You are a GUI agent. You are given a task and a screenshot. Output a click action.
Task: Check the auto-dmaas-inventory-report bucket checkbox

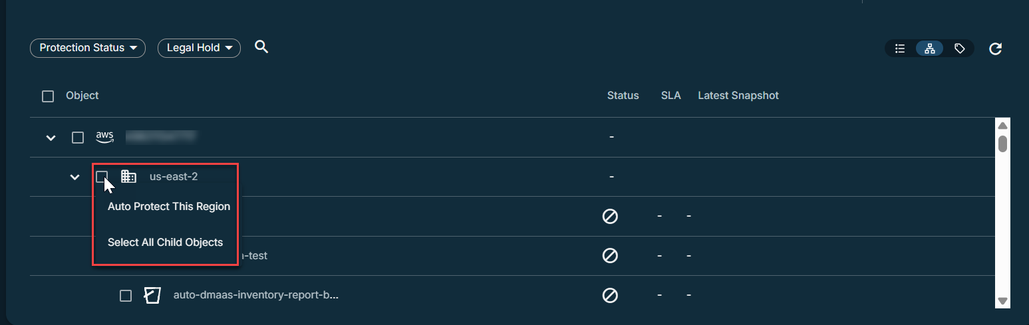(126, 296)
